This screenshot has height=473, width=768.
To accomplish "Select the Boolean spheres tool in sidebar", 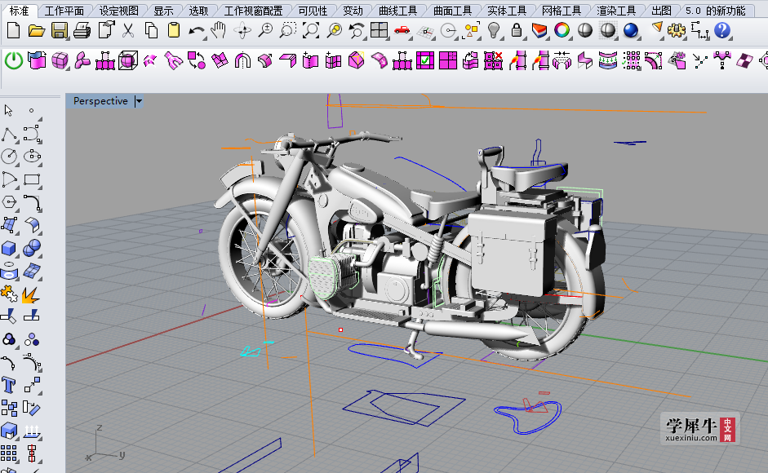I will coord(33,248).
